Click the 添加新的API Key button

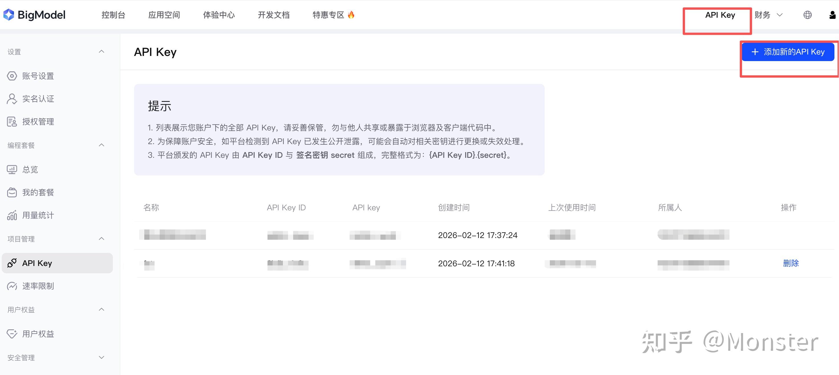click(788, 52)
